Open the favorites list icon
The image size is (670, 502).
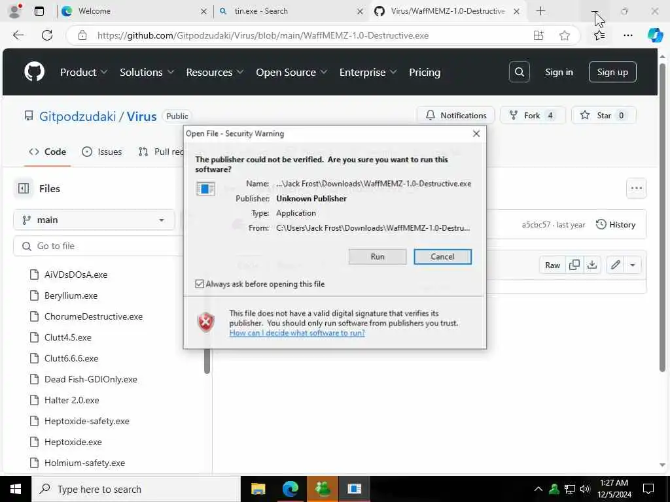pyautogui.click(x=599, y=35)
